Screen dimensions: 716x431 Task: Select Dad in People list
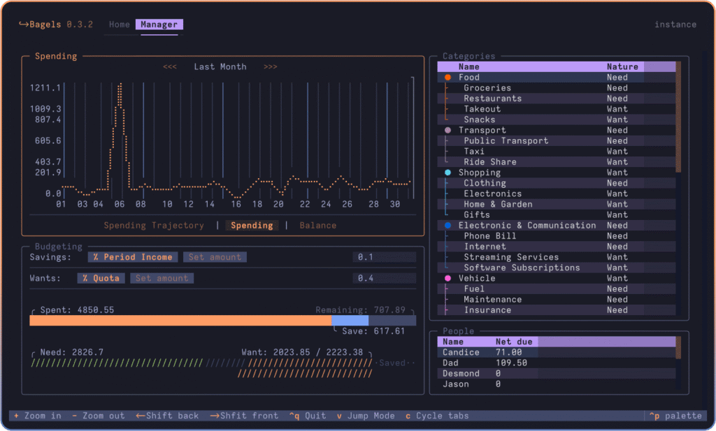556,363
